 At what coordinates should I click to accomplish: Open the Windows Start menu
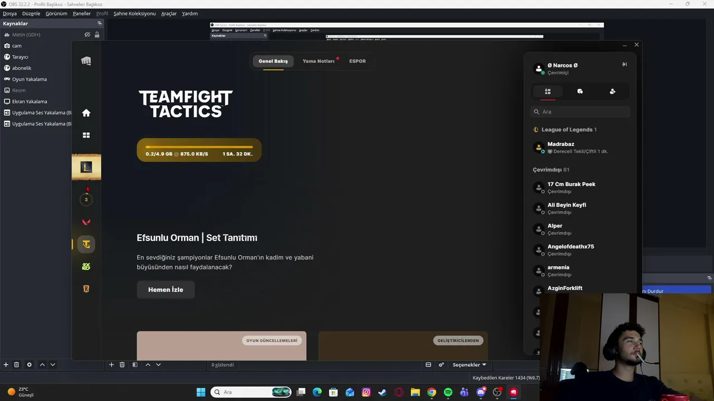click(201, 392)
